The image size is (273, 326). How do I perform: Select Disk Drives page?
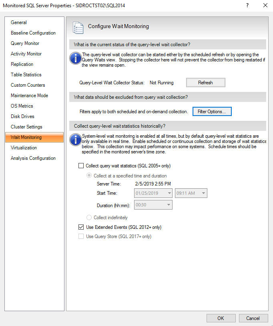point(22,116)
